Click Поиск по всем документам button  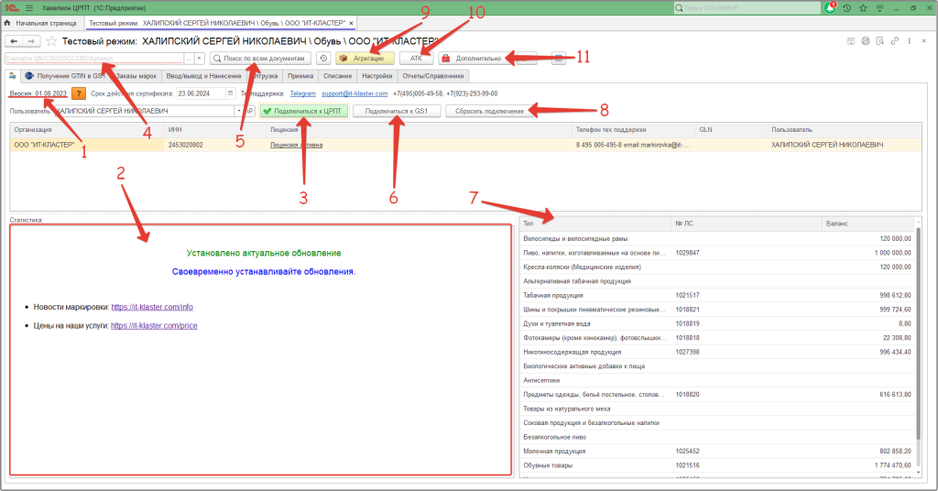click(260, 58)
